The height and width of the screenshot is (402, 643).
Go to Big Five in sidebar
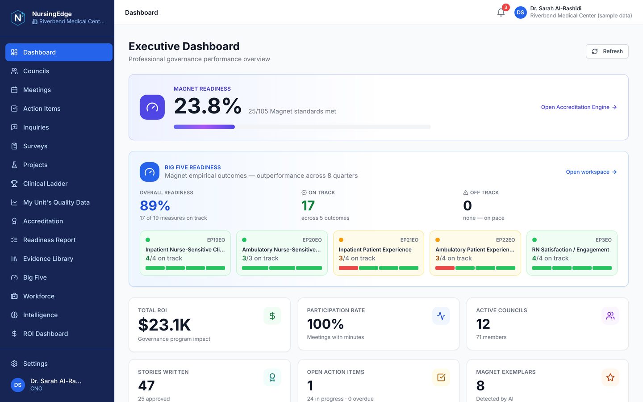(x=59, y=277)
